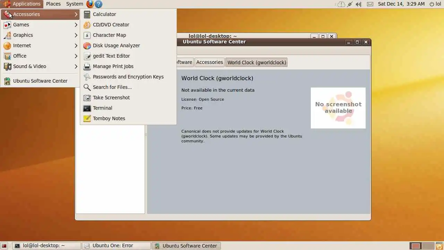Launch Terminal from Accessories
This screenshot has width=444, height=250.
(x=128, y=108)
